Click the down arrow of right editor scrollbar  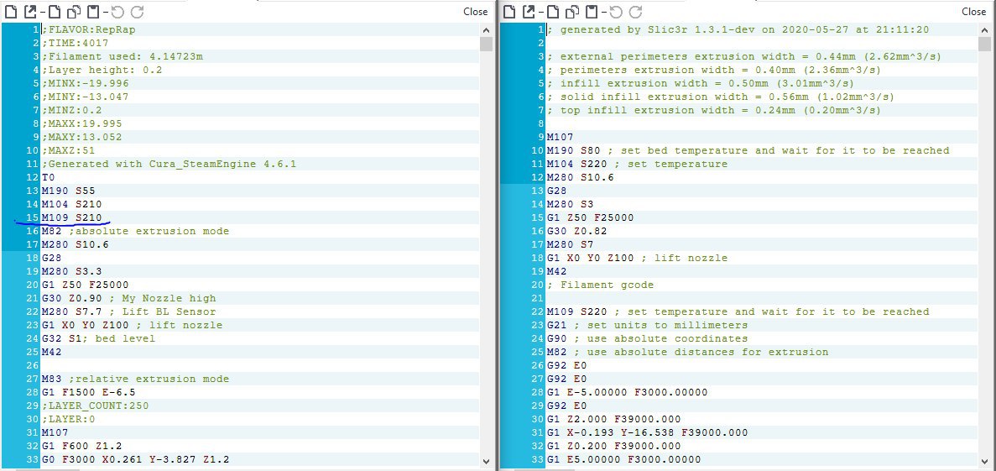coord(985,462)
